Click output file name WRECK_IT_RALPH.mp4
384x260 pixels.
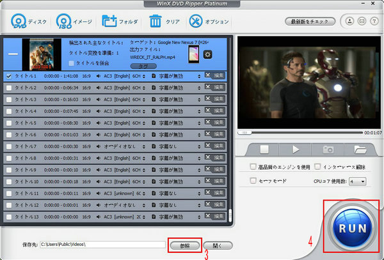[x=152, y=57]
